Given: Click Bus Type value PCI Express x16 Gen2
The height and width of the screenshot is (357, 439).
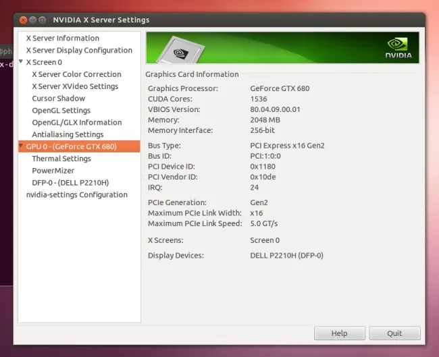Looking at the screenshot, I should [x=287, y=146].
